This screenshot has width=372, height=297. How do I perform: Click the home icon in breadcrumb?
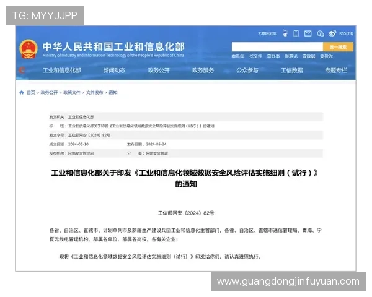coord(22,92)
